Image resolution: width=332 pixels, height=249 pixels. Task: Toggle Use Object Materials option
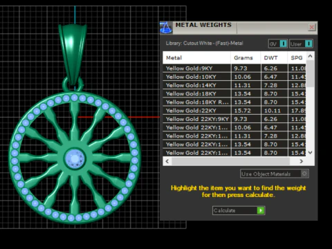coord(275,174)
